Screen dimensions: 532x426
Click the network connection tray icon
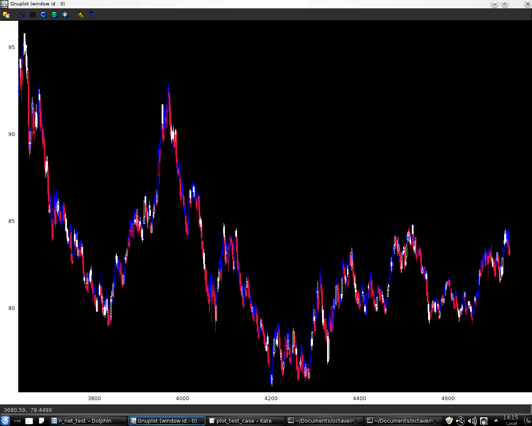(484, 421)
